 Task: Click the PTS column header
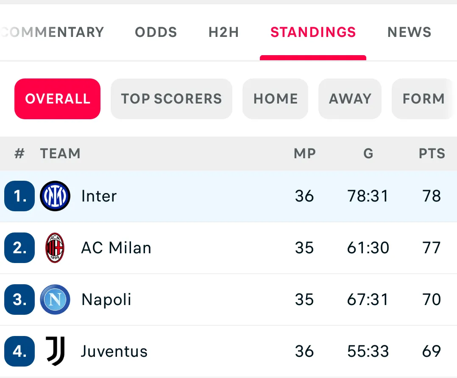[432, 154]
